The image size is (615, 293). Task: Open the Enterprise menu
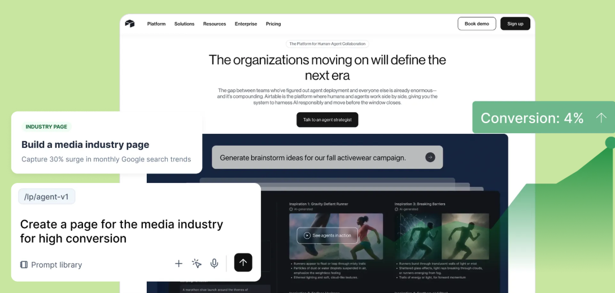coord(246,24)
